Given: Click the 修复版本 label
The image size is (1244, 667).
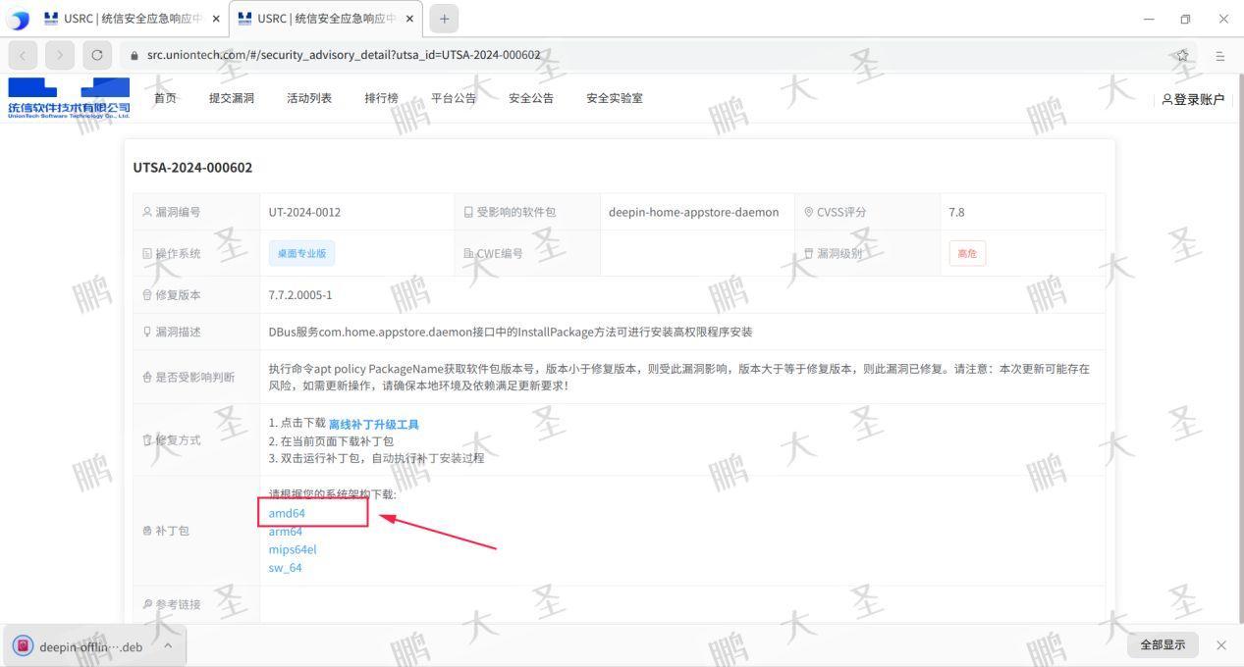Looking at the screenshot, I should [x=178, y=295].
